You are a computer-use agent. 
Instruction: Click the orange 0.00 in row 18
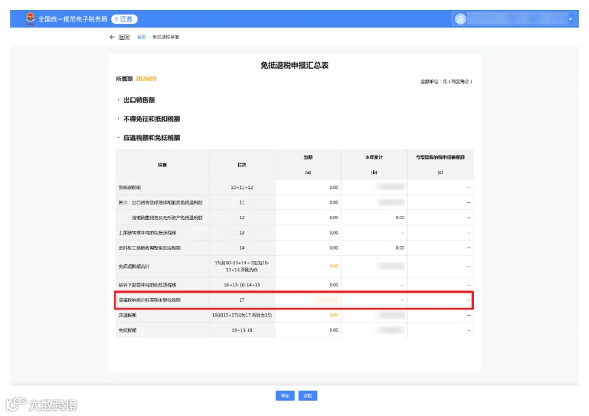tap(334, 315)
